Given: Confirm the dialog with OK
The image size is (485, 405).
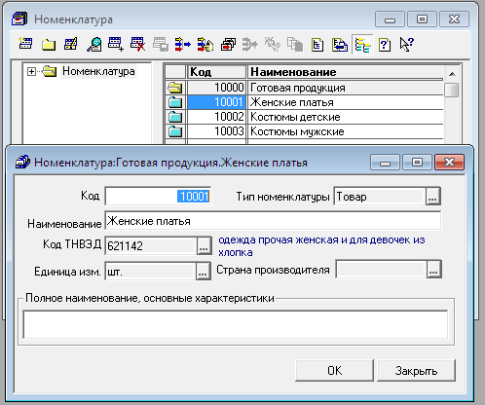Looking at the screenshot, I should pyautogui.click(x=334, y=370).
